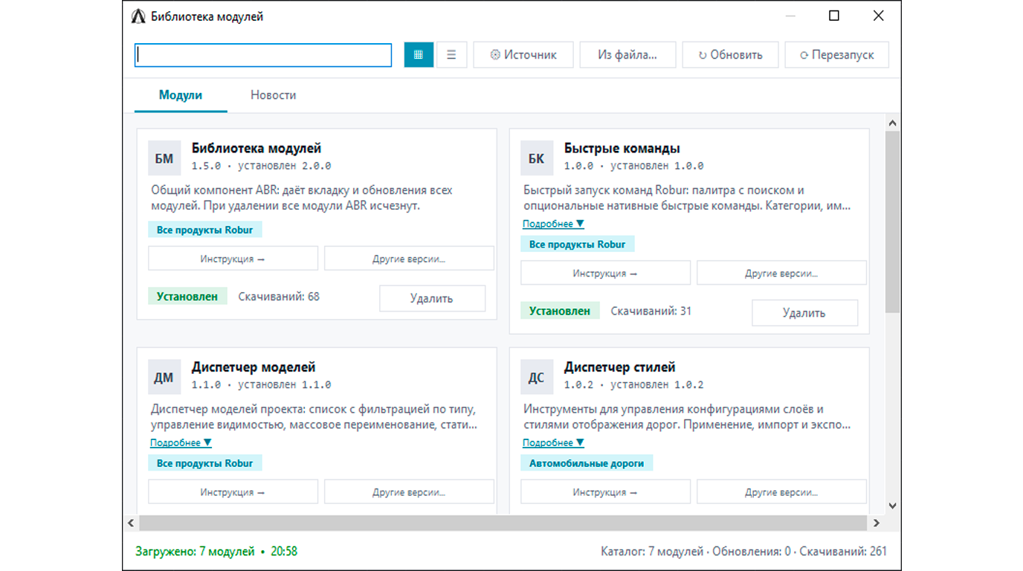The image size is (1023, 571).
Task: Focus the module search field
Action: click(x=263, y=55)
